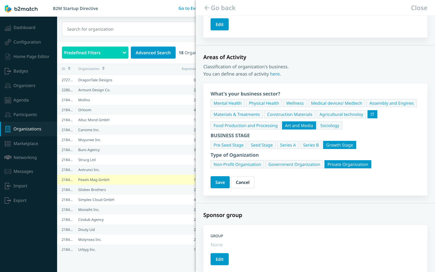Image resolution: width=435 pixels, height=272 pixels.
Task: Expand the Predefined Filters dropdown
Action: [x=95, y=53]
